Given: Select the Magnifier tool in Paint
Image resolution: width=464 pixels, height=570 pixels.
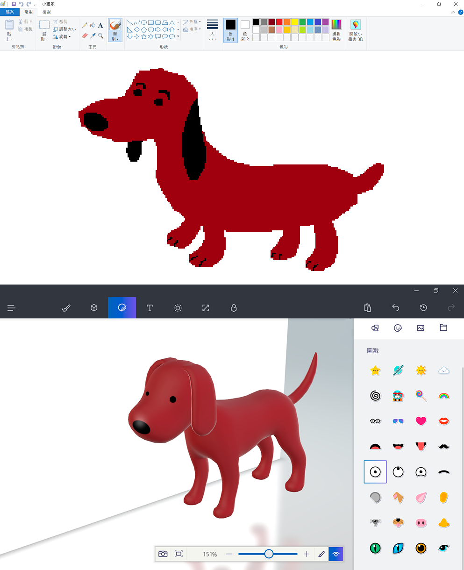Looking at the screenshot, I should click(x=100, y=36).
